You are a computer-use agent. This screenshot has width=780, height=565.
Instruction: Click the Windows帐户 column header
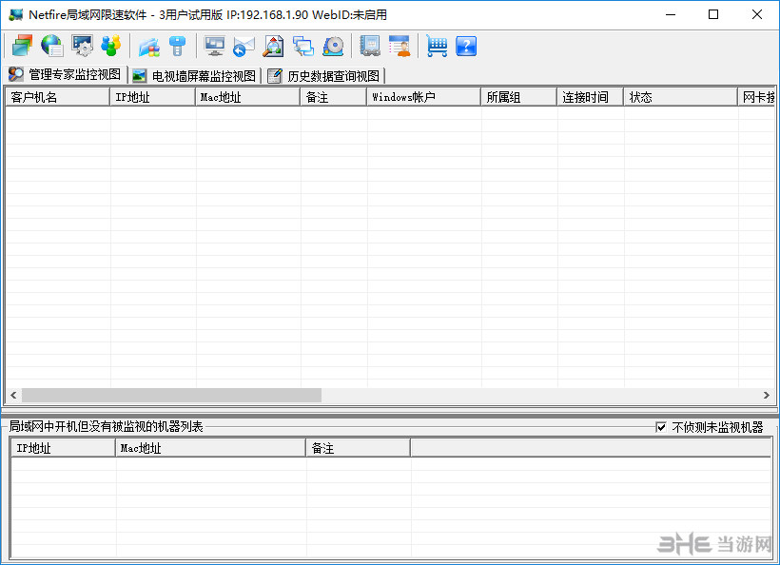(x=423, y=97)
